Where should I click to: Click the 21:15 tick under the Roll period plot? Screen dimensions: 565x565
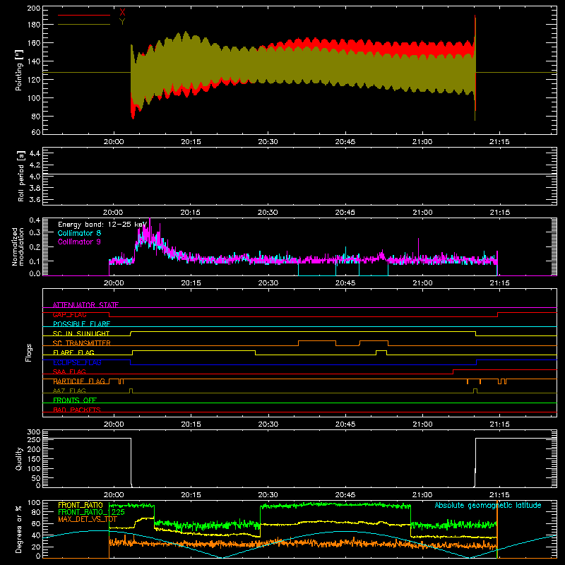click(x=499, y=213)
